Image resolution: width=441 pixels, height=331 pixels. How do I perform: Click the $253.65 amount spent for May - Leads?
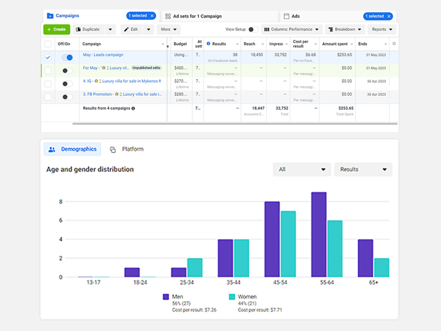pos(344,55)
